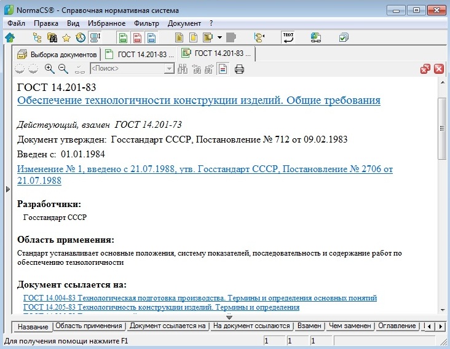450x349 pixels.
Task: Click the NormaCS title bar app icon
Action: pos(9,10)
